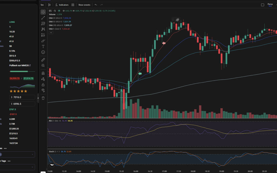The height and width of the screenshot is (173, 277).
Task: Open the Fibonacci retracement tools
Action: pos(43,24)
